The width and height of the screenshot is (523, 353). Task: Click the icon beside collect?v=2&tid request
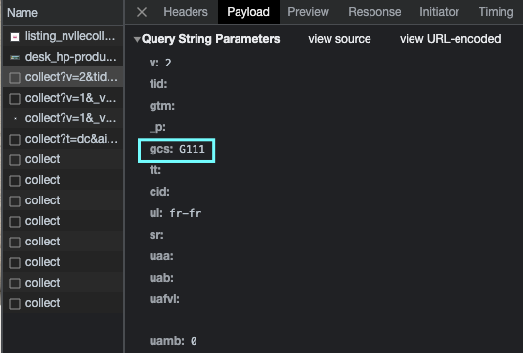[x=15, y=78]
